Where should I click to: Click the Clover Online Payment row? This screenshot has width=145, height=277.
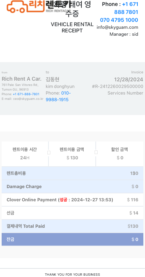(x=72, y=200)
